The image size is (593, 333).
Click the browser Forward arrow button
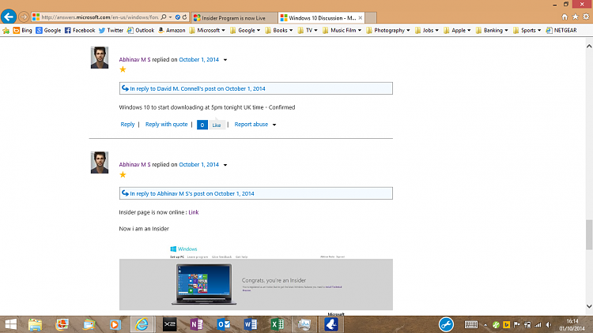24,17
